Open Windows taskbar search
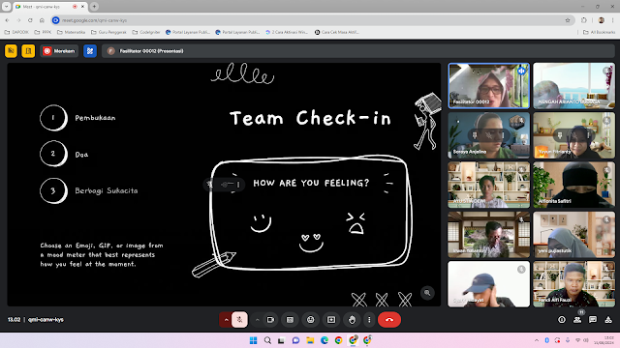 267,340
